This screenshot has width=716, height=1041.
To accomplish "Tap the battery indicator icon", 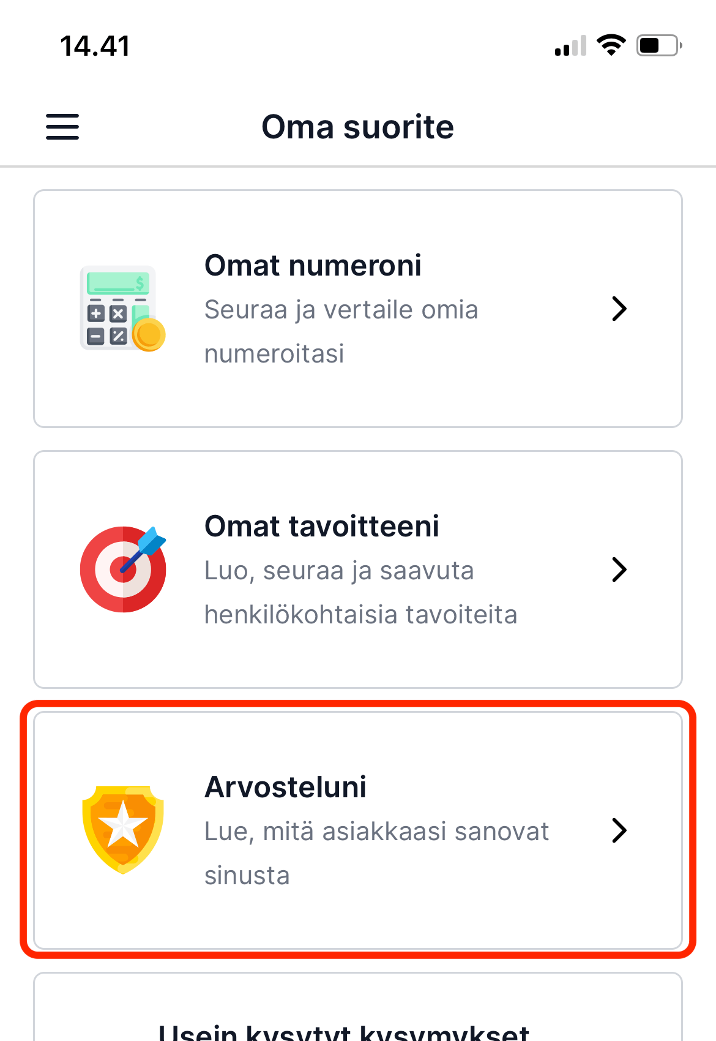I will pos(660,45).
